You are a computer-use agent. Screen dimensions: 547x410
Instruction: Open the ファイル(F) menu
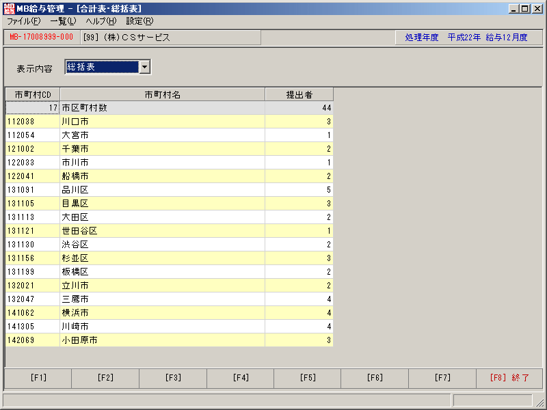click(24, 21)
